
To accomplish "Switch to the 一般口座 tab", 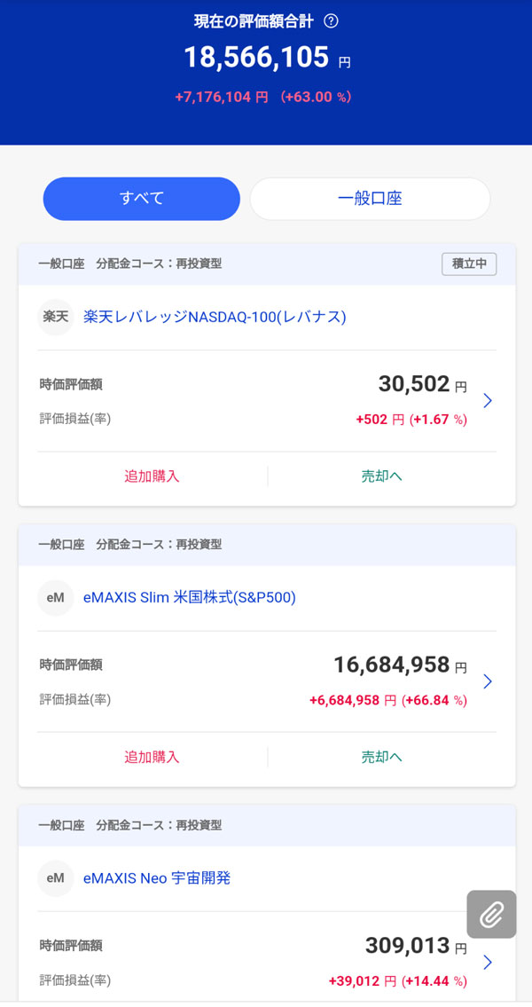I will 370,199.
